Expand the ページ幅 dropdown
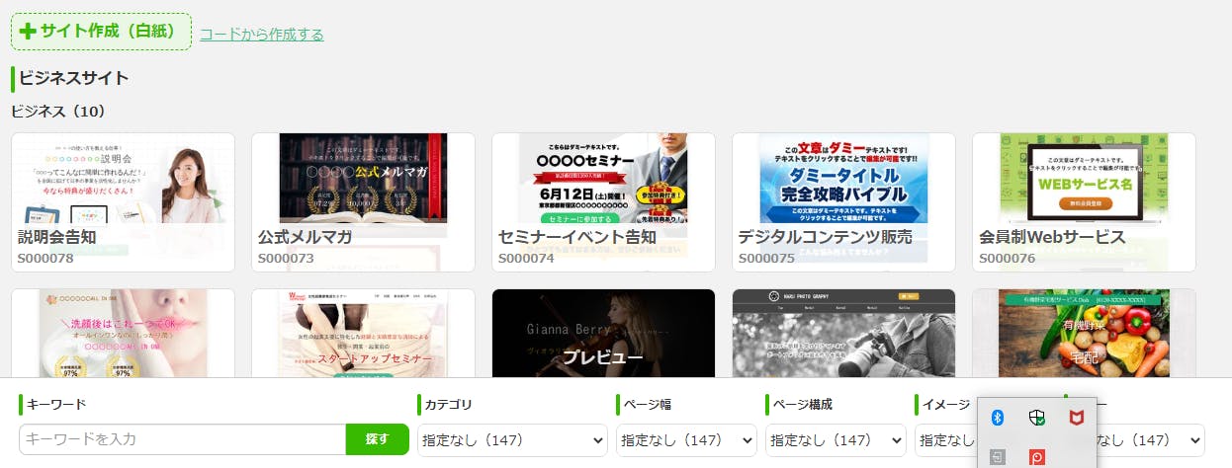The height and width of the screenshot is (468, 1232). pos(686,439)
